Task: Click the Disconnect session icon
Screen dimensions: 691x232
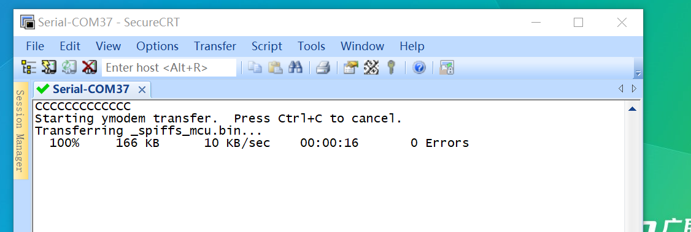Action: pos(90,67)
